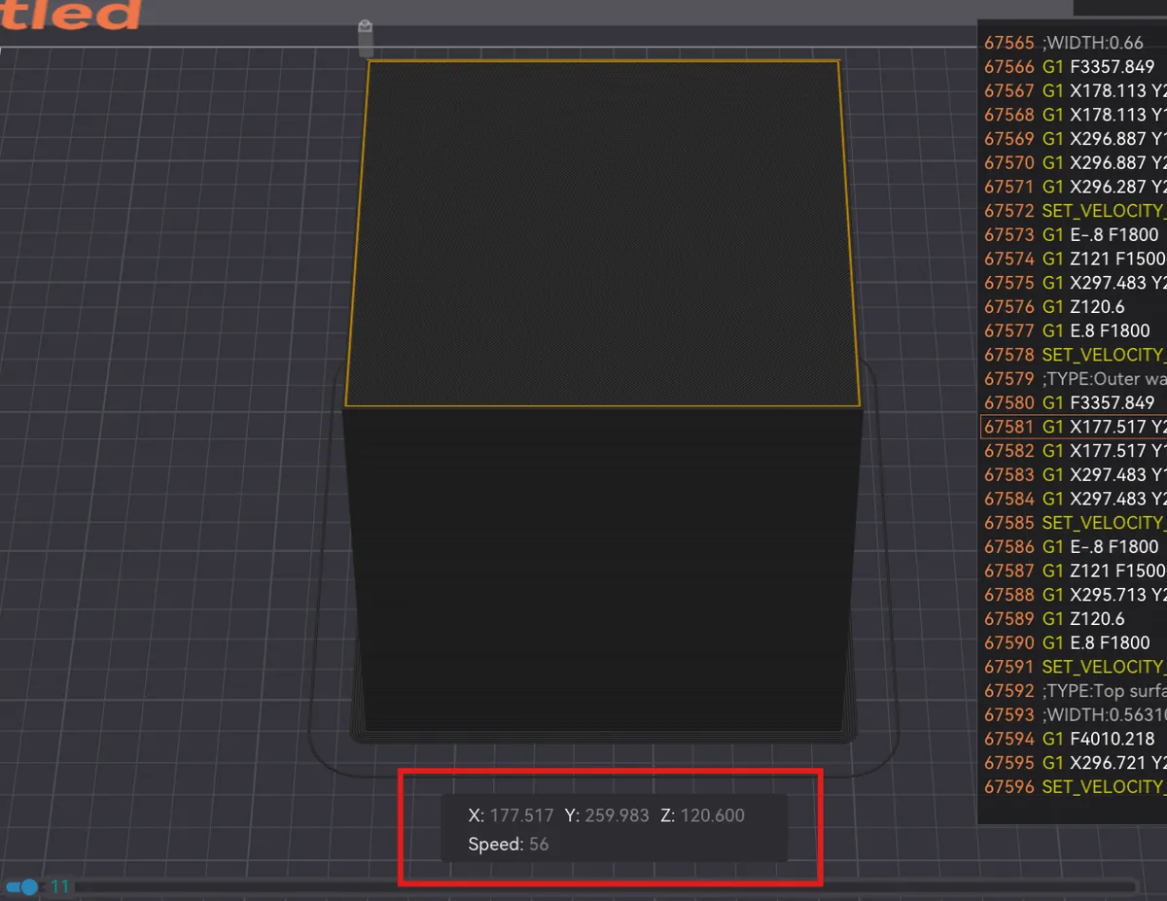Screen dimensions: 1167x901
Task: Select line 67584 G1 X297.483
Action: tap(1074, 499)
